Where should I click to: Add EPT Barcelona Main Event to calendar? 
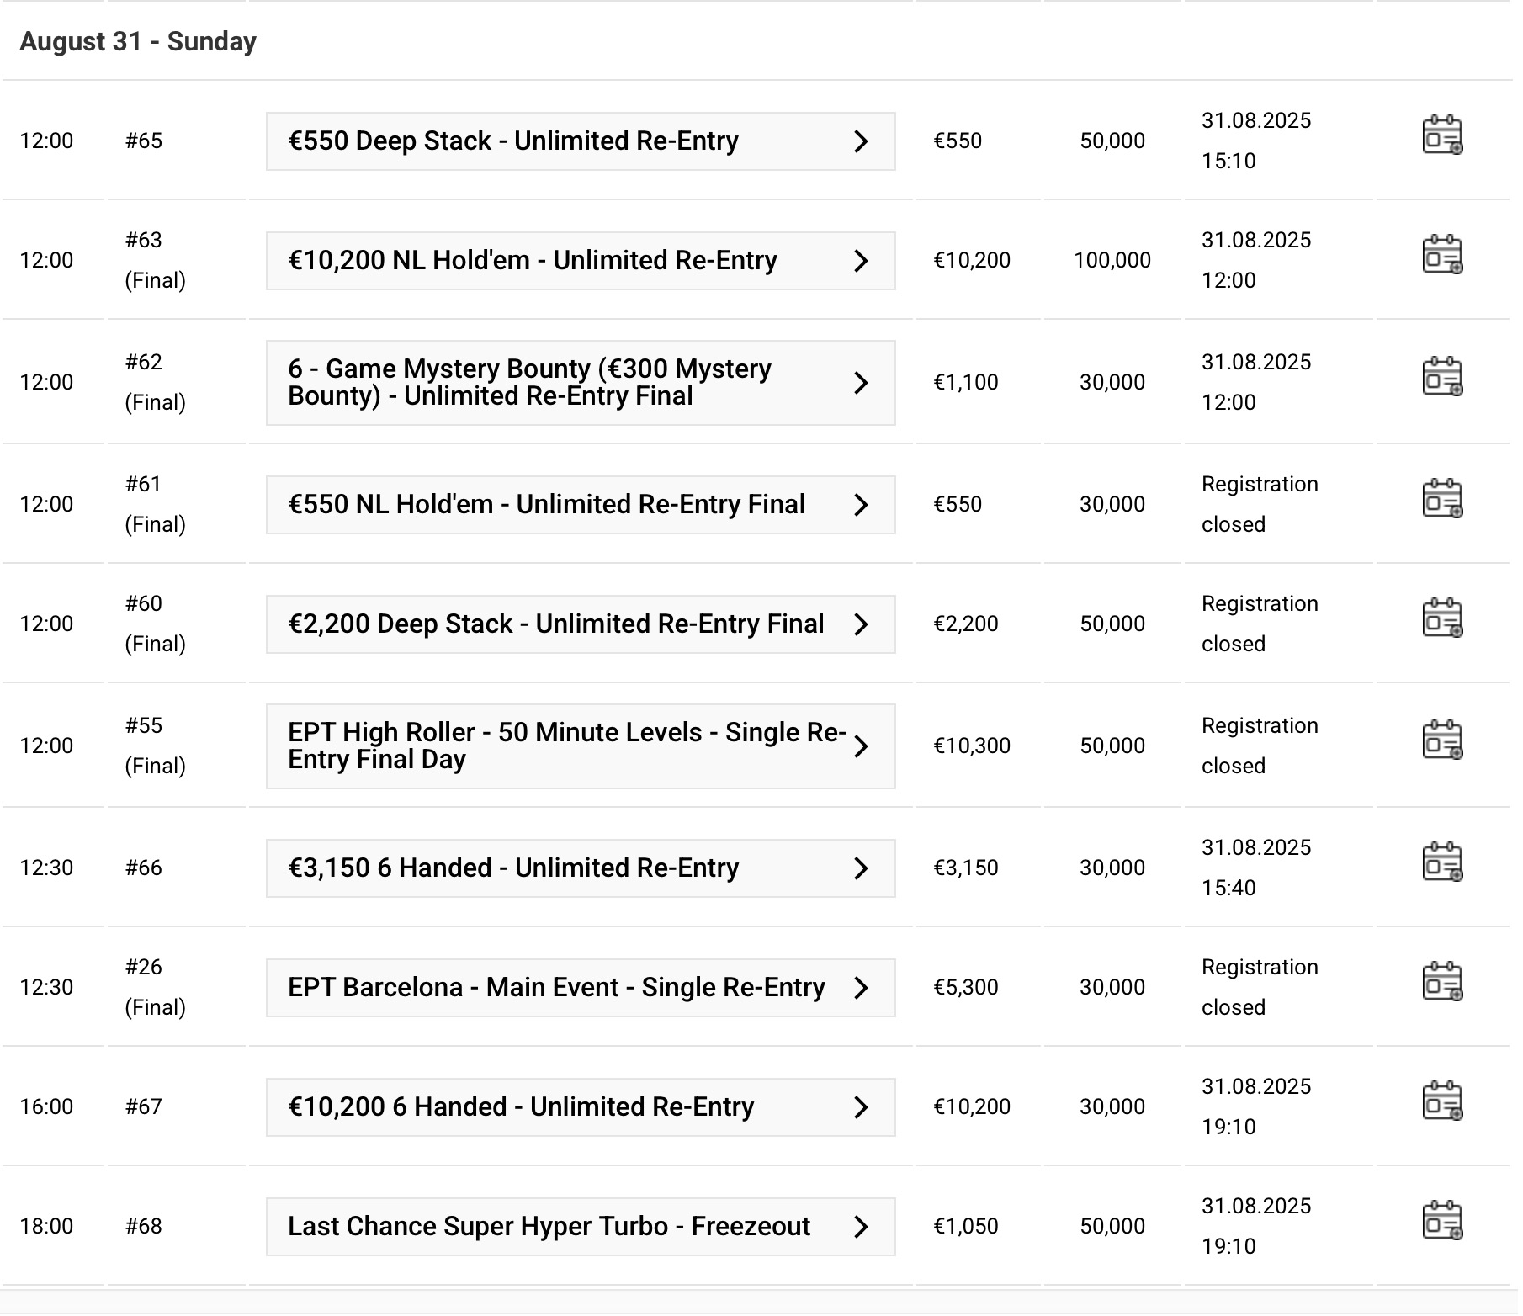[x=1442, y=983]
